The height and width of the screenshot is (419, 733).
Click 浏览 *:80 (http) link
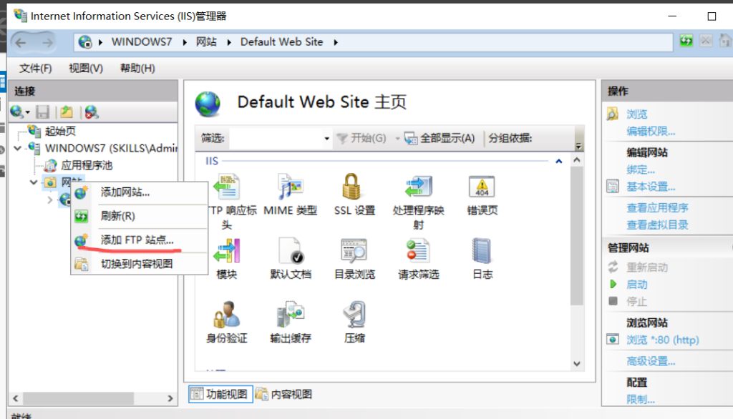(662, 340)
